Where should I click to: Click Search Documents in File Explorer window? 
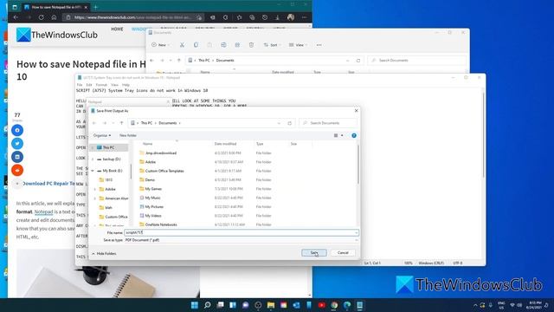(x=417, y=61)
